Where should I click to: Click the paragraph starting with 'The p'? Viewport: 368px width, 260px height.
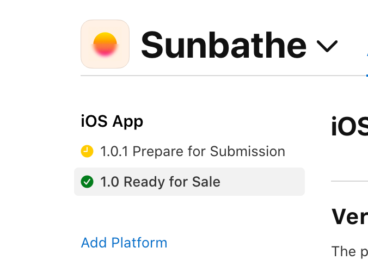pos(349,251)
